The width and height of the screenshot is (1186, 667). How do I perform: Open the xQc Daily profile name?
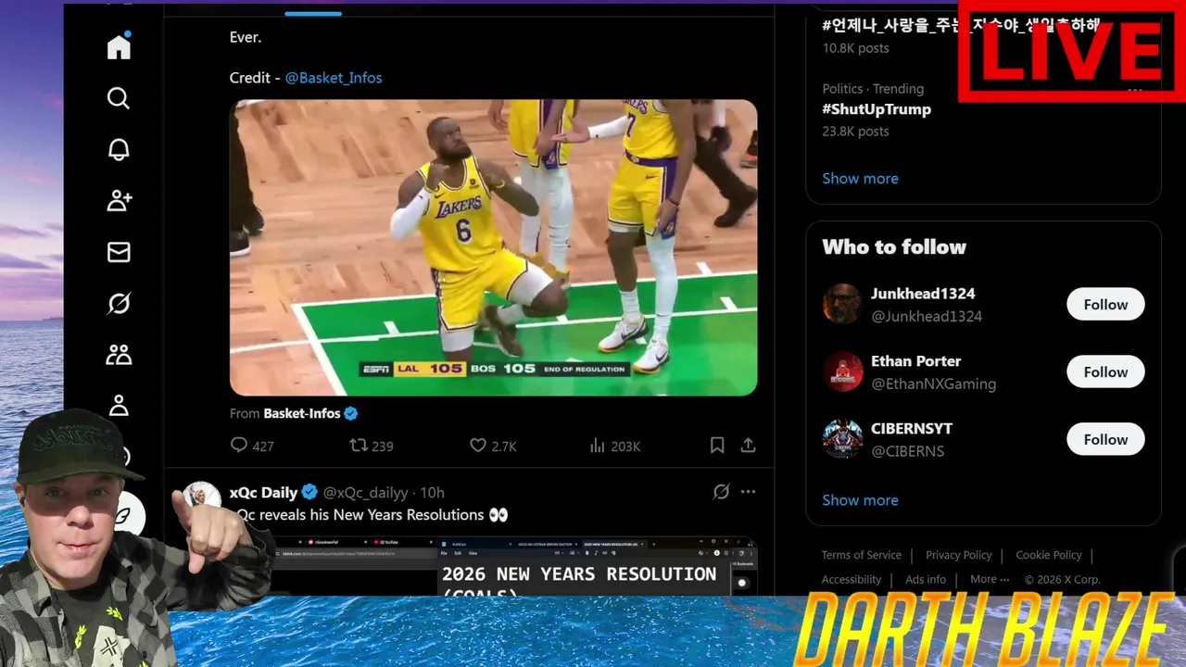pyautogui.click(x=265, y=492)
